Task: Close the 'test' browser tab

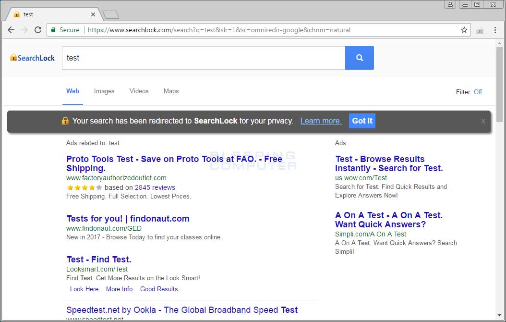Action: click(x=93, y=14)
